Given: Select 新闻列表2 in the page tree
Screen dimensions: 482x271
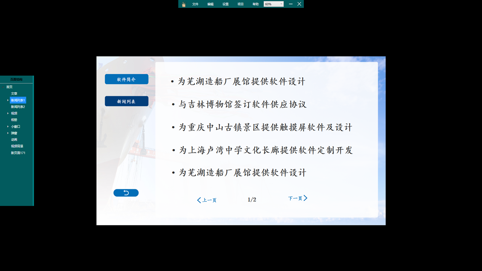Looking at the screenshot, I should point(17,107).
